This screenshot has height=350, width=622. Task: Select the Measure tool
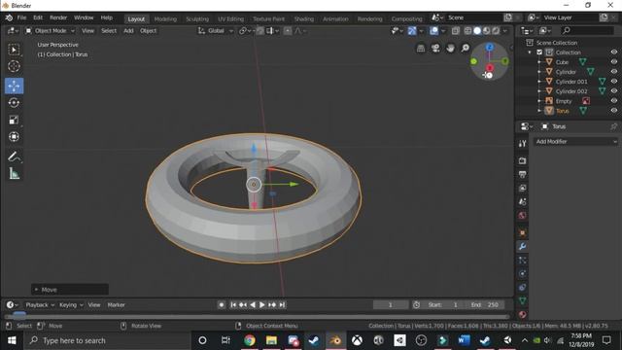14,173
